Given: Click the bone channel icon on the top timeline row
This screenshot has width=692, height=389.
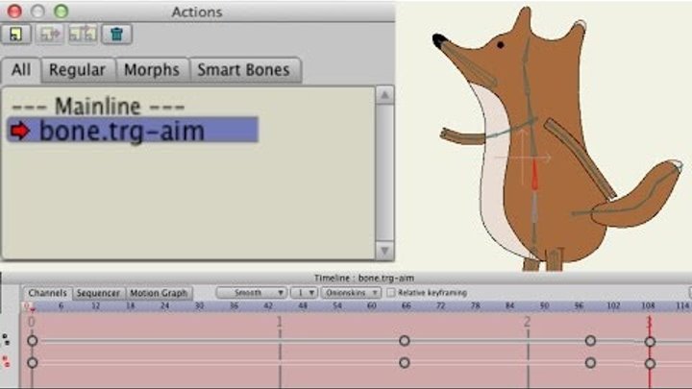Looking at the screenshot, I should tap(8, 340).
